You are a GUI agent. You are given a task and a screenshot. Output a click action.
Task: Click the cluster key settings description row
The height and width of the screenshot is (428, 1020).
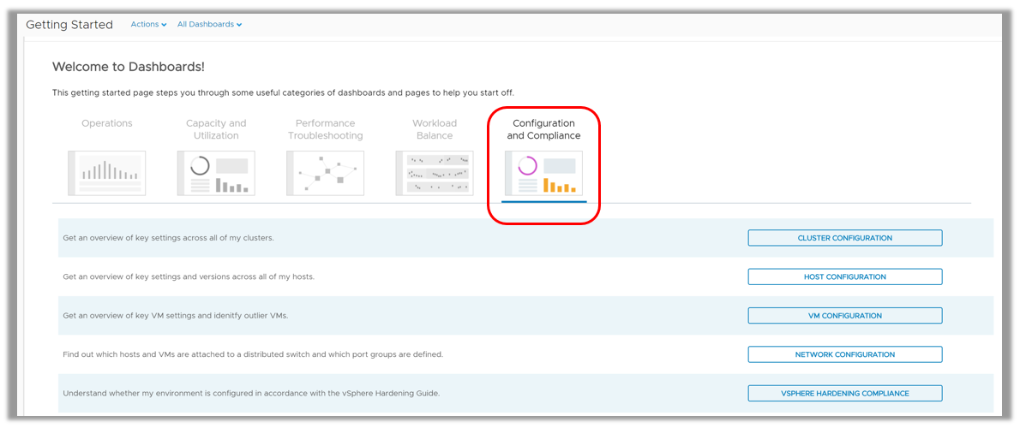tap(168, 238)
